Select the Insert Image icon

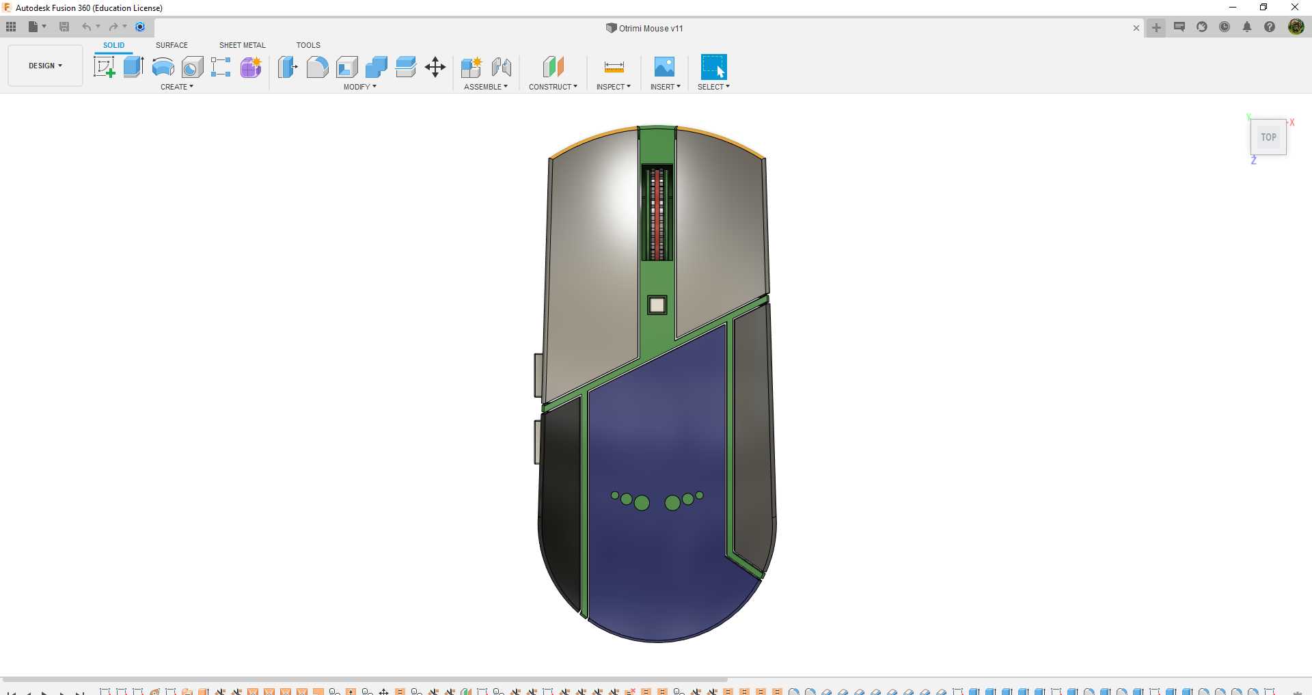(x=664, y=67)
